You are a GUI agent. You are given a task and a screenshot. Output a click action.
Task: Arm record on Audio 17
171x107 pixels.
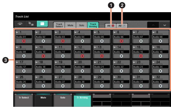click(24, 71)
